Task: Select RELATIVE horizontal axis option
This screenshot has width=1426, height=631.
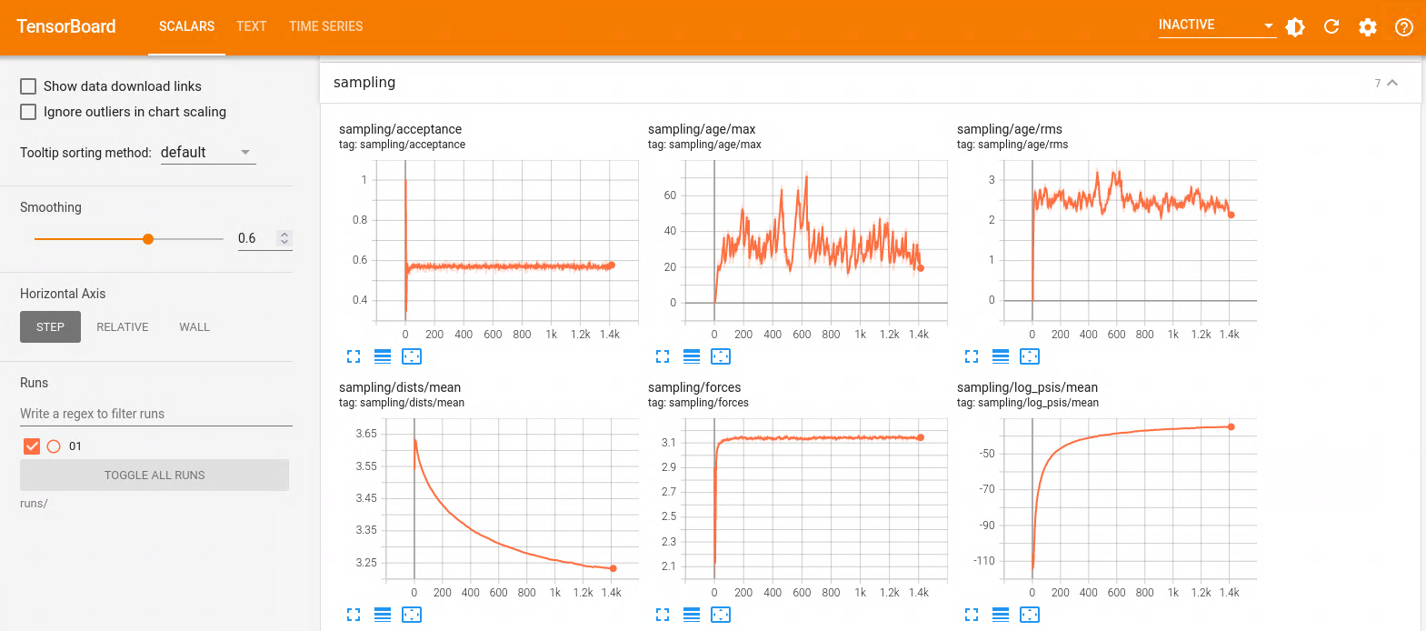Action: click(x=123, y=327)
